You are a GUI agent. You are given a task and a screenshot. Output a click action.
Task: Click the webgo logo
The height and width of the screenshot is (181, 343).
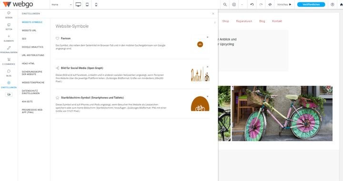coord(18,4)
